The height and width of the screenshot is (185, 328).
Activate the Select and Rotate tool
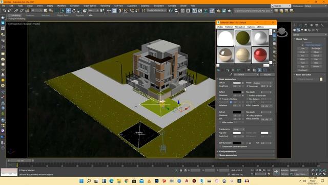pos(74,11)
